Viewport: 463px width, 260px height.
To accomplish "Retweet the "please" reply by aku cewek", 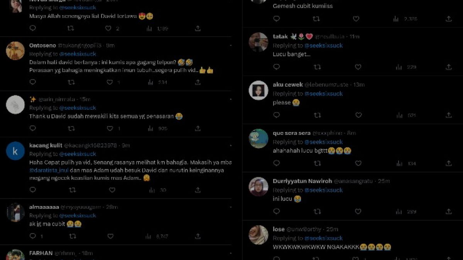I will 317,115.
